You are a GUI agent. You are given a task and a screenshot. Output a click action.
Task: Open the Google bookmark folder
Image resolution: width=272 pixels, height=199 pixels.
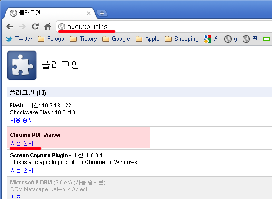point(116,39)
